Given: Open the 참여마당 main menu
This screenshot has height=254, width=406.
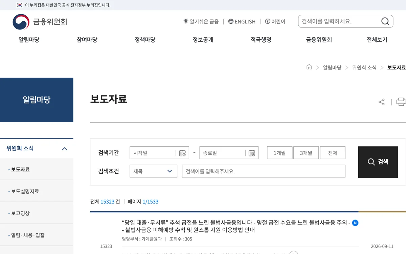Looking at the screenshot, I should click(87, 40).
